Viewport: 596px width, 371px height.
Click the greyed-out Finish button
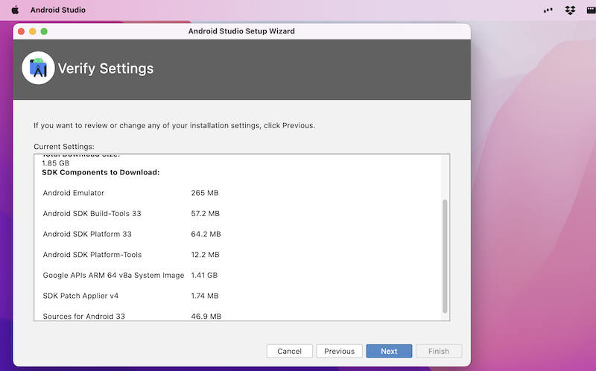pos(438,351)
